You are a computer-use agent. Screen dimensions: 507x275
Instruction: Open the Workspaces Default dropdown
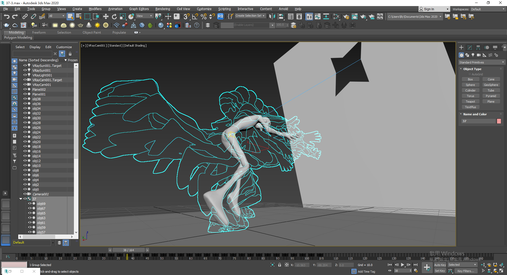pyautogui.click(x=487, y=9)
